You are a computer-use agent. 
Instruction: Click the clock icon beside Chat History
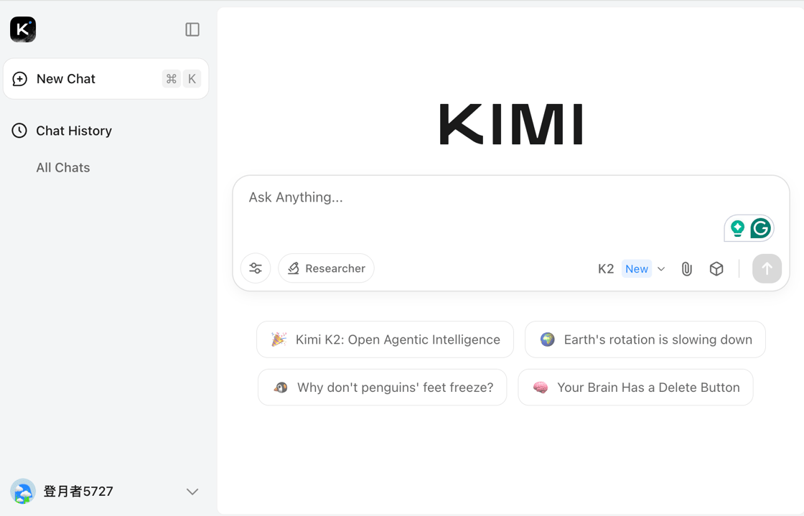19,131
